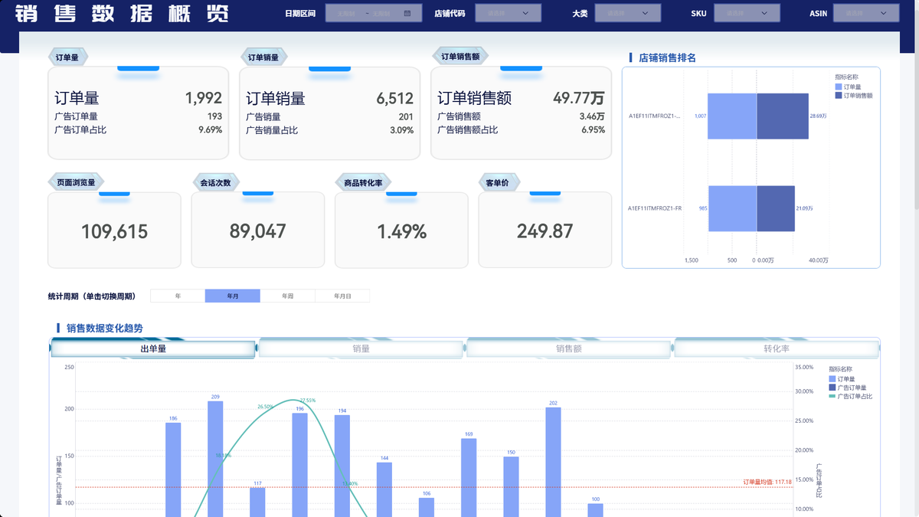Click the 广告销售额占比 value 6.95%
Viewport: 919px width, 517px height.
pos(593,130)
